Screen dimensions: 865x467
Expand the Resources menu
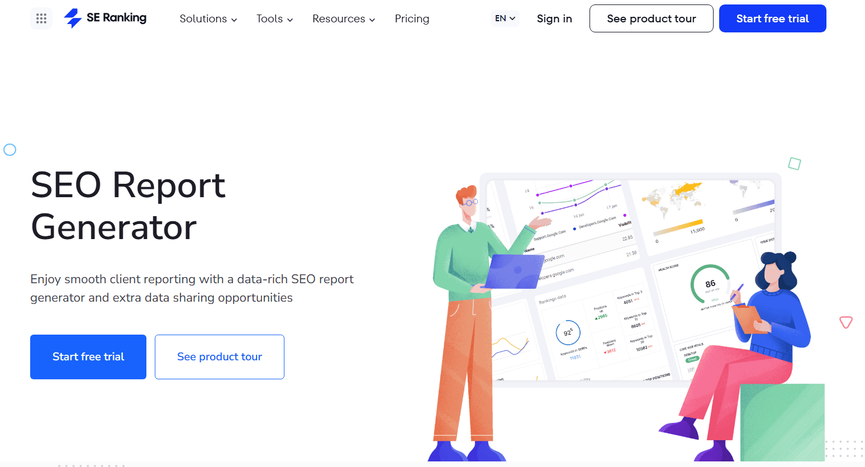(x=344, y=19)
